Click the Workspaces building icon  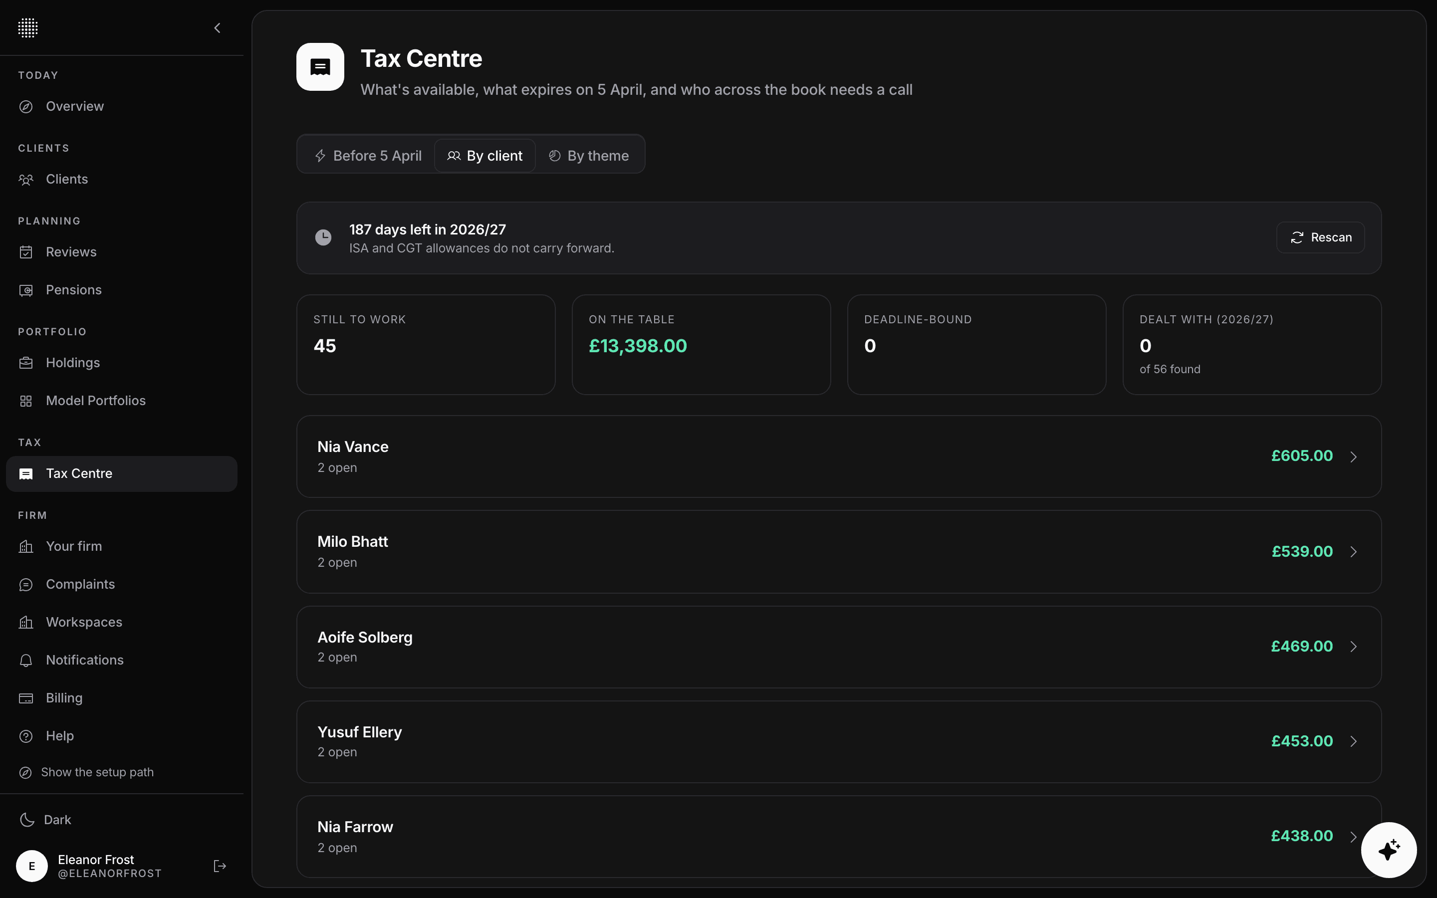coord(26,623)
